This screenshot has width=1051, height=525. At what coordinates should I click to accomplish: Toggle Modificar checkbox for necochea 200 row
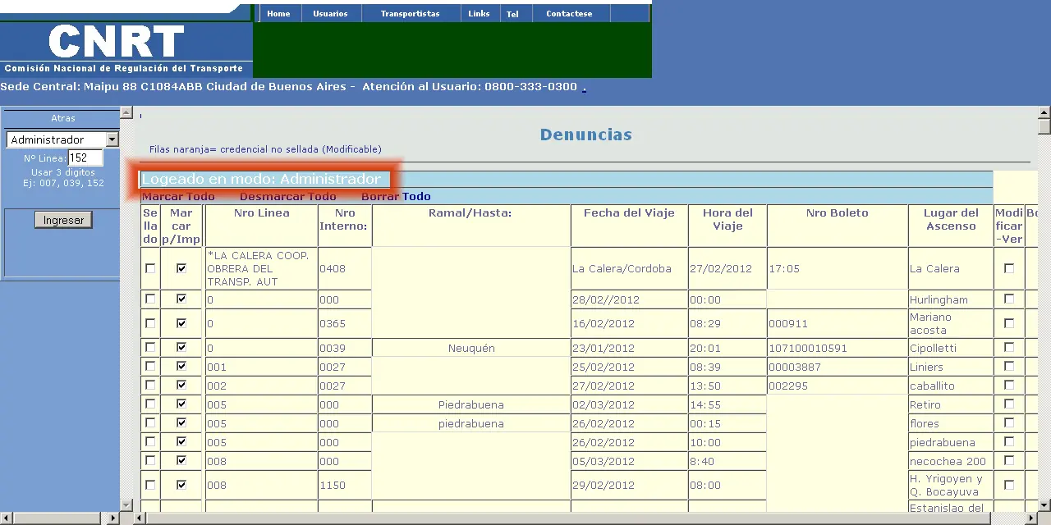pyautogui.click(x=1009, y=460)
